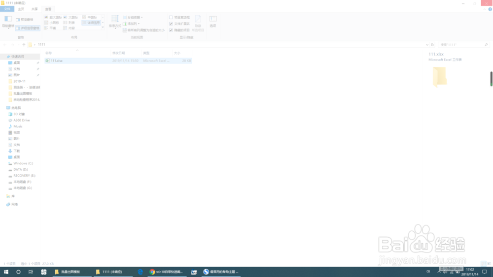The height and width of the screenshot is (277, 493).
Task: Go up one folder level arrow
Action: click(x=24, y=45)
